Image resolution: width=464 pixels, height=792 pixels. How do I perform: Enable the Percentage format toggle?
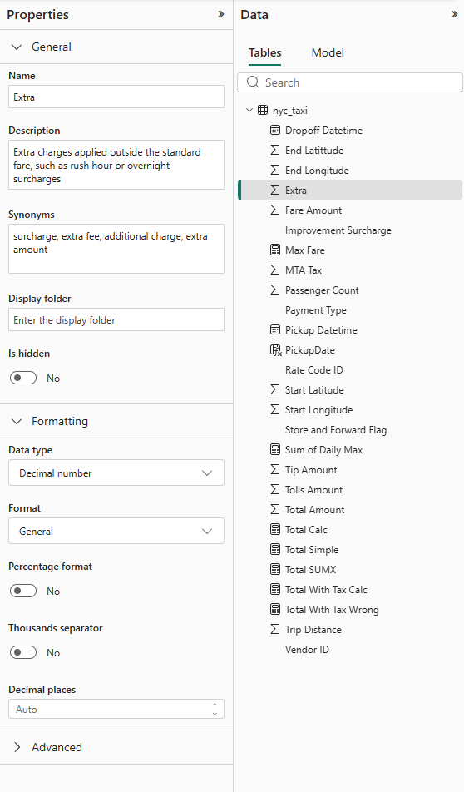pyautogui.click(x=23, y=591)
